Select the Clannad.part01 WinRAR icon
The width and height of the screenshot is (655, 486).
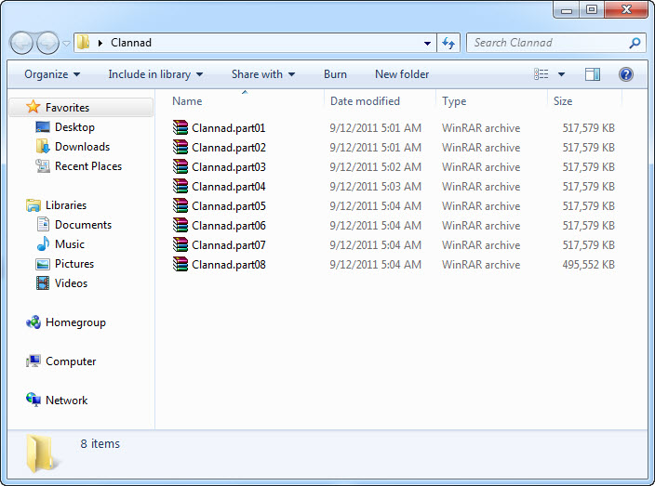(x=180, y=127)
